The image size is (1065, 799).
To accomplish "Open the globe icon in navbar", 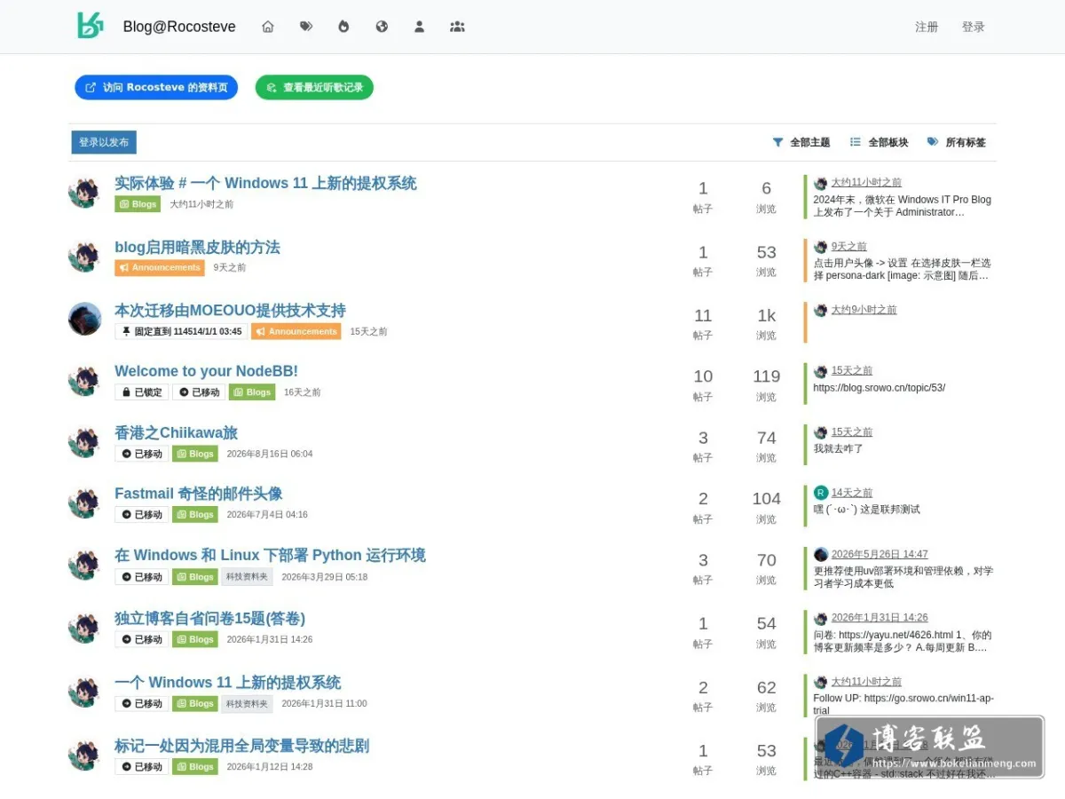I will click(382, 27).
